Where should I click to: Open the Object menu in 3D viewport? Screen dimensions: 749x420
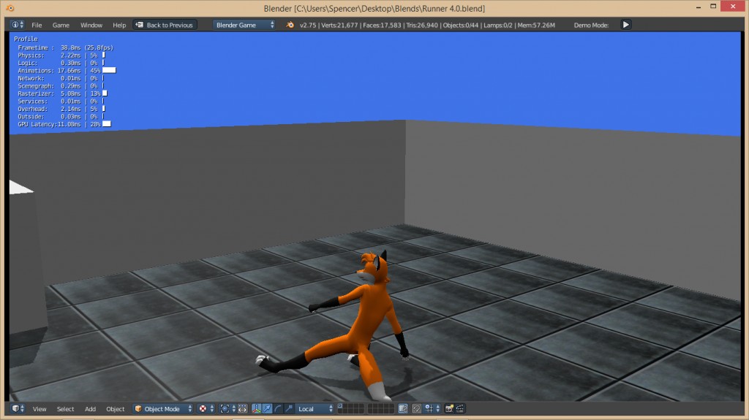[115, 409]
